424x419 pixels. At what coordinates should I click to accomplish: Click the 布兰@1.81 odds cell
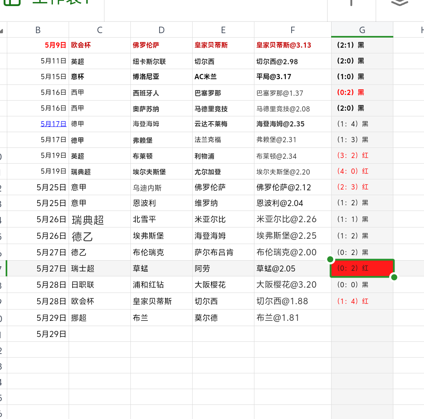point(292,318)
